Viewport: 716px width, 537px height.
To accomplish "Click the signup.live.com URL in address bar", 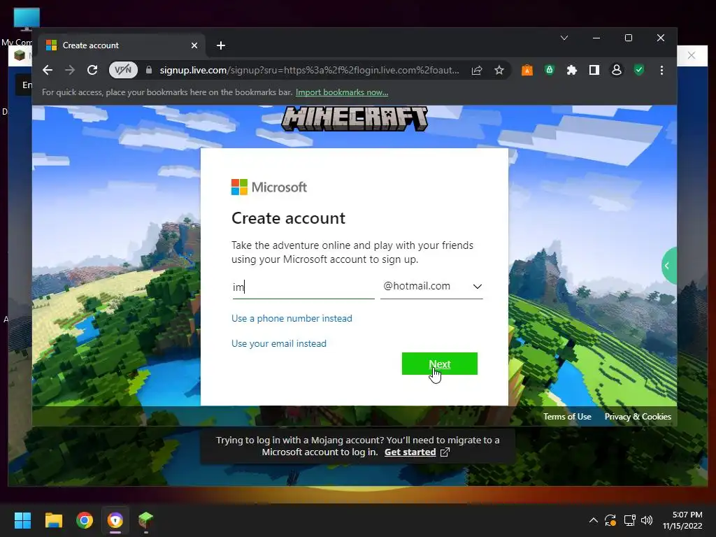I will 309,70.
